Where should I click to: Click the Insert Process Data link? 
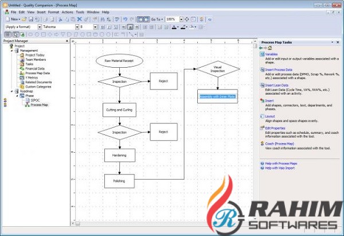pos(279,69)
